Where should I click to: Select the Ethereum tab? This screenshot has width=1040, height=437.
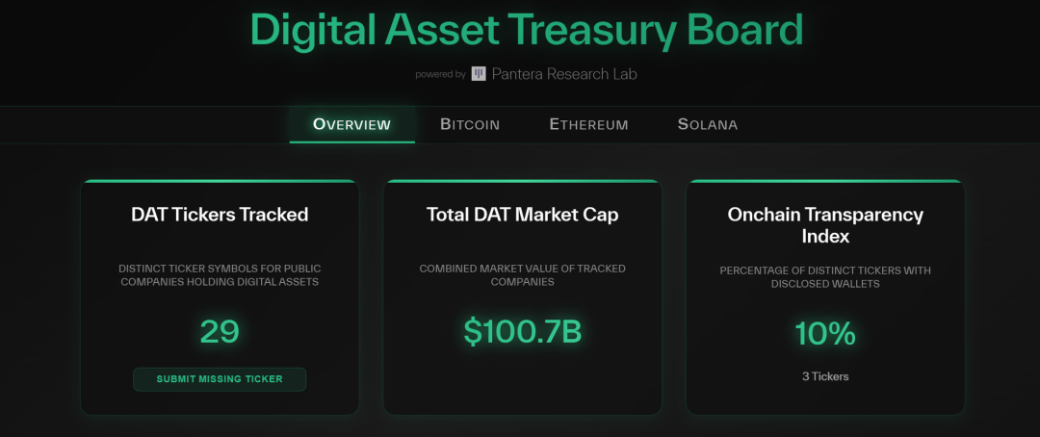tap(588, 124)
